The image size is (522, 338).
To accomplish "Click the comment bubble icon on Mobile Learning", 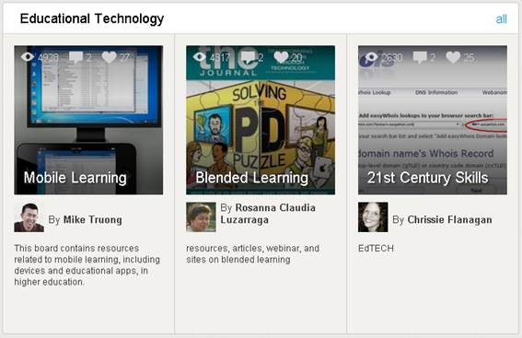I will click(75, 58).
